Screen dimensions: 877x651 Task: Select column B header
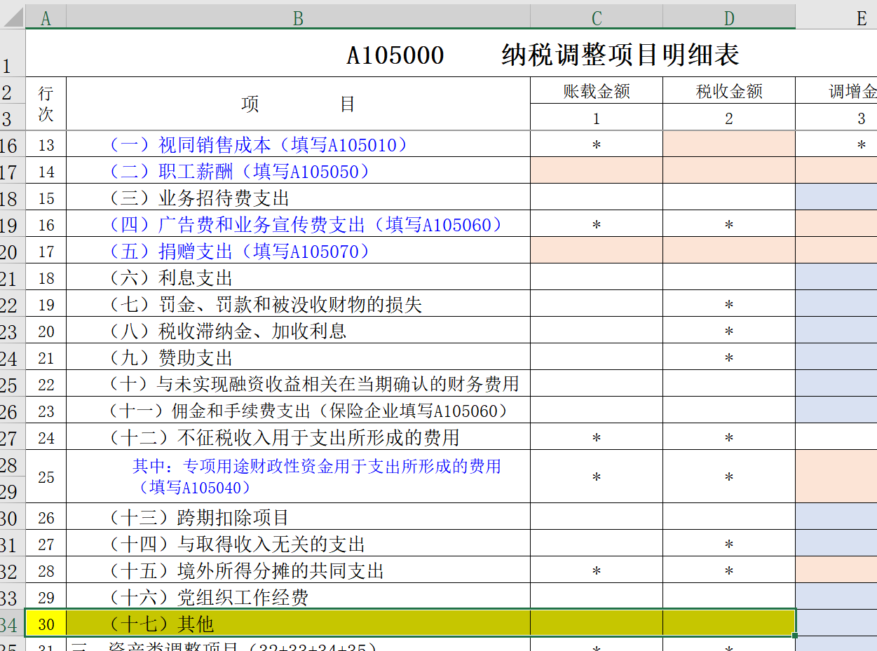[298, 18]
